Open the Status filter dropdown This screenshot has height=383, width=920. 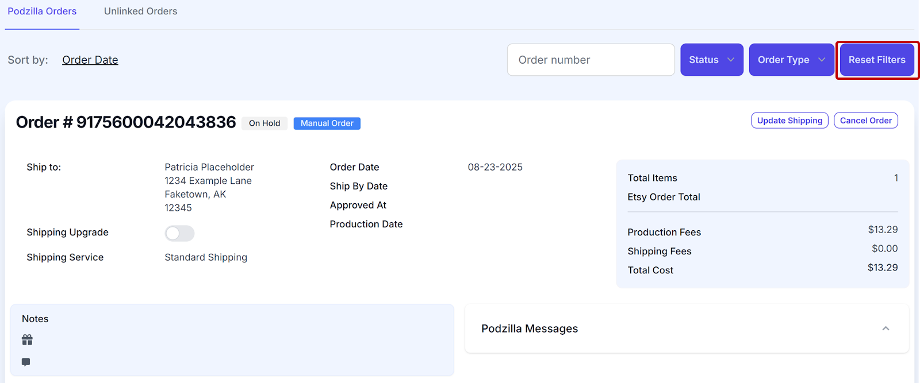click(x=711, y=60)
